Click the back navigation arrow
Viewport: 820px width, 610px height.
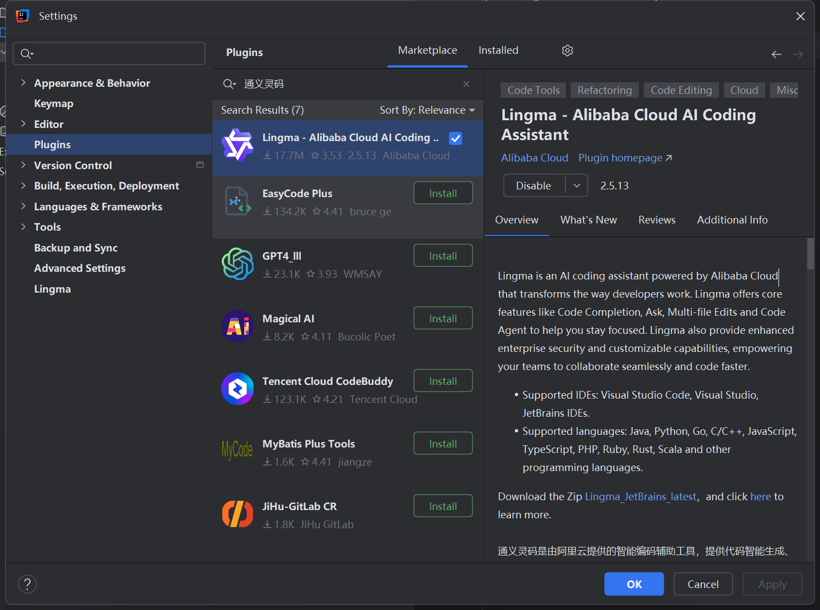click(776, 54)
